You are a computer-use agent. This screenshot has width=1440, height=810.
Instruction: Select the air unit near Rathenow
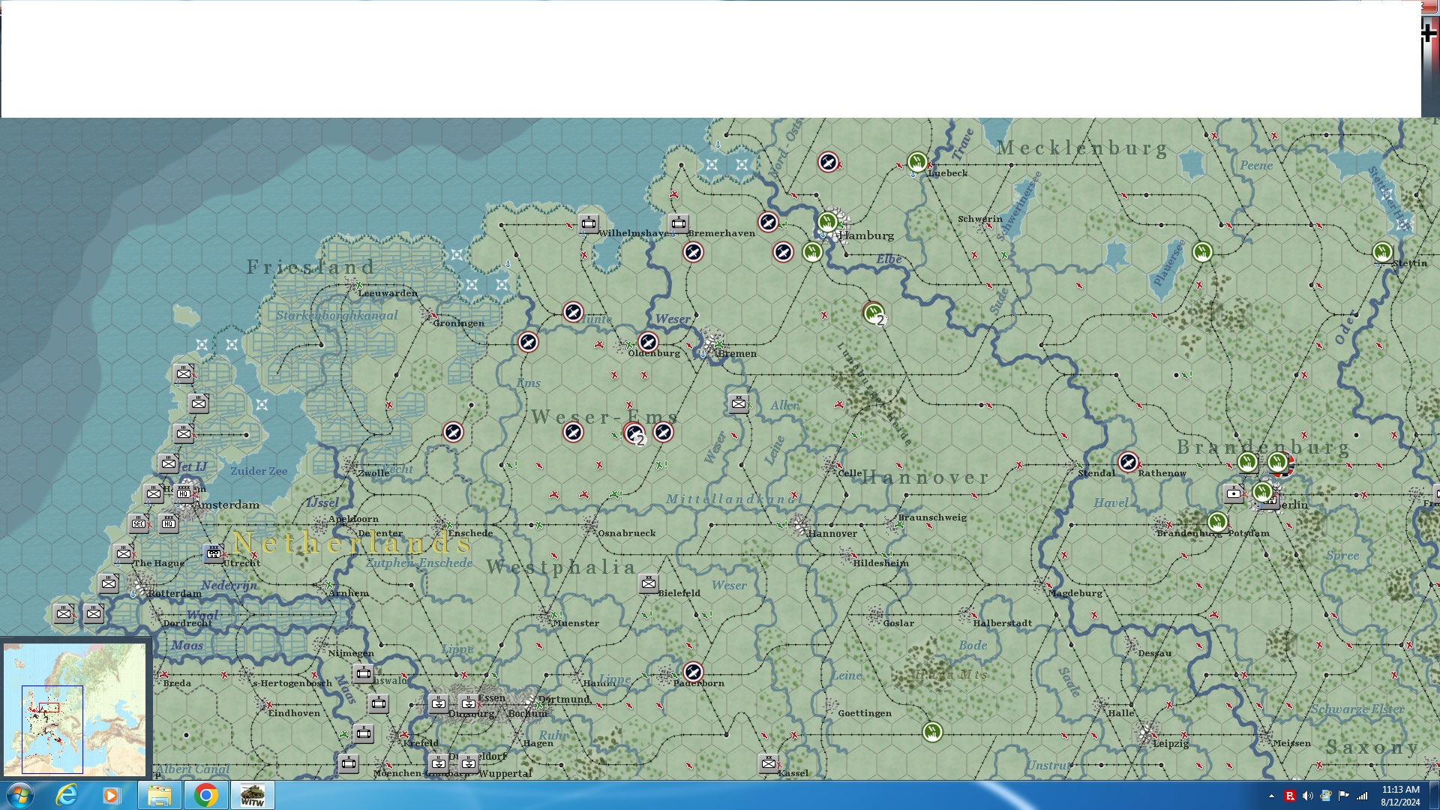(x=1128, y=462)
